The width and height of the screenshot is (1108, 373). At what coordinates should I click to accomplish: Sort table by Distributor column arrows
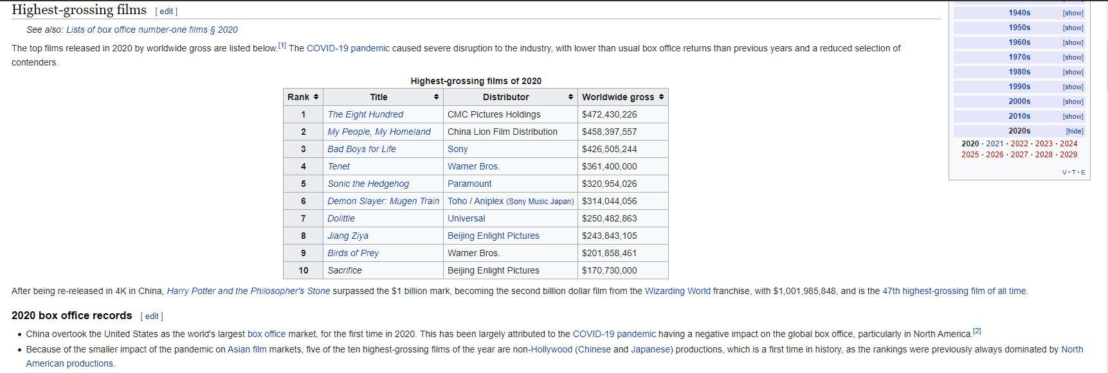[x=570, y=97]
